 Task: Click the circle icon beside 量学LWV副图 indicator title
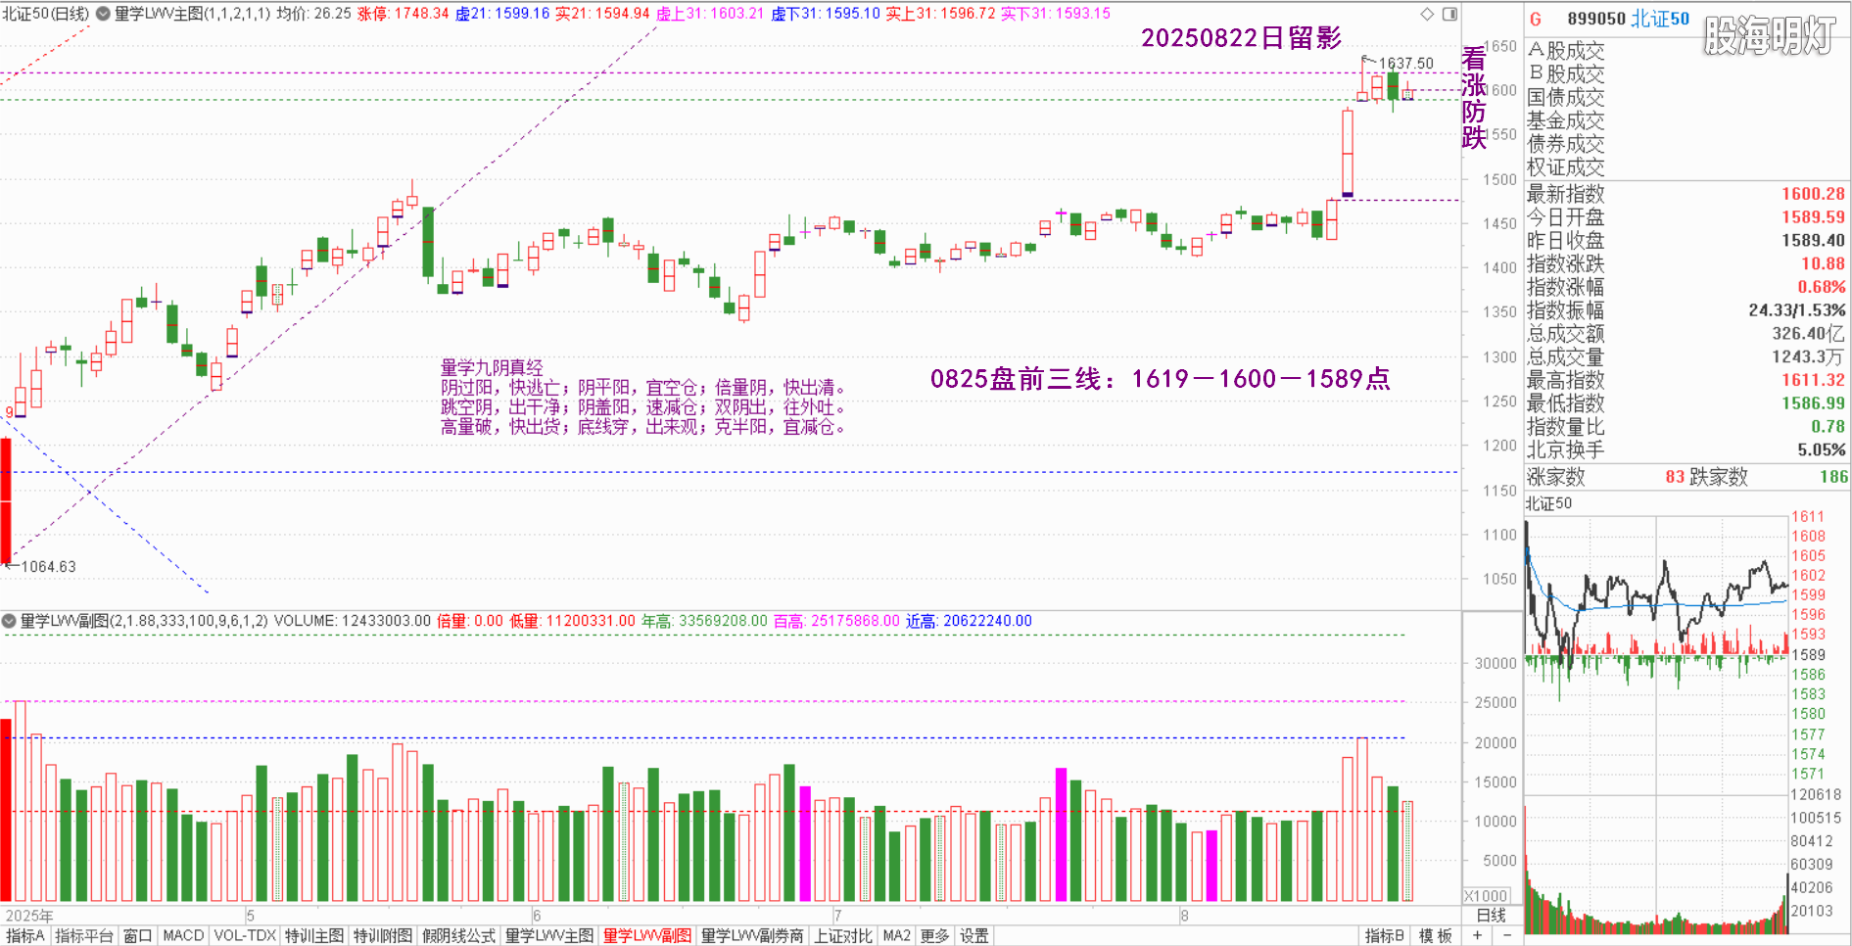[x=9, y=621]
